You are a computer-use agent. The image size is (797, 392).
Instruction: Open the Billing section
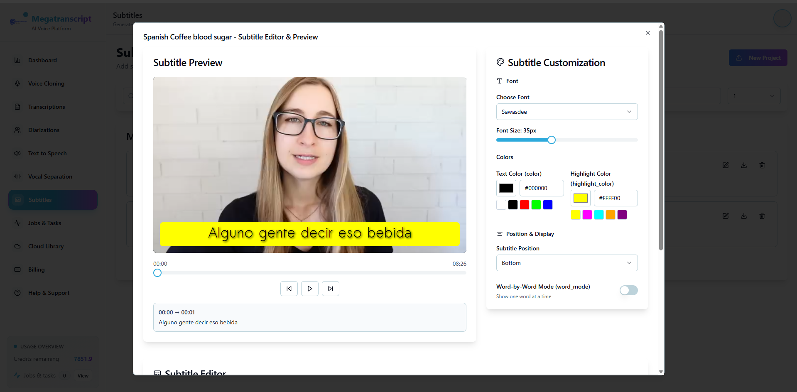[36, 269]
